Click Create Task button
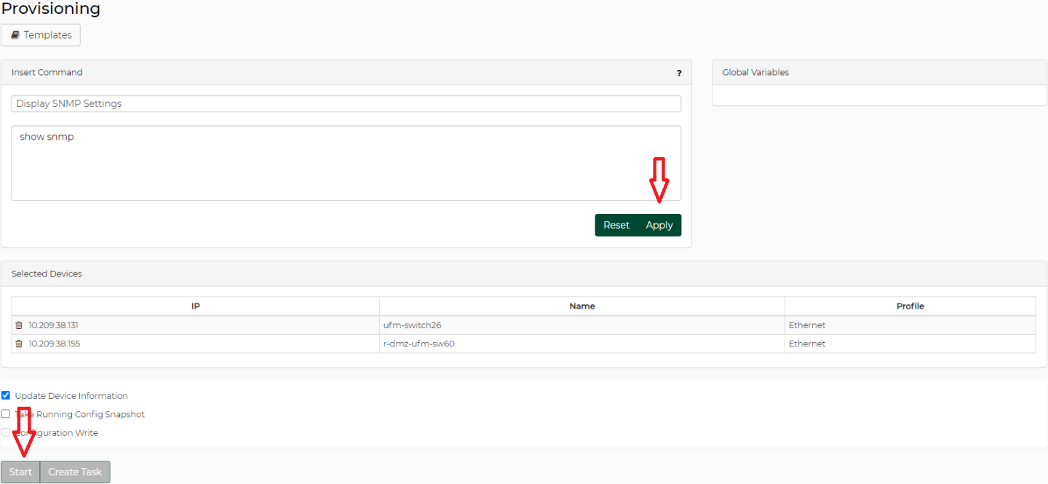The image size is (1048, 484). (75, 472)
